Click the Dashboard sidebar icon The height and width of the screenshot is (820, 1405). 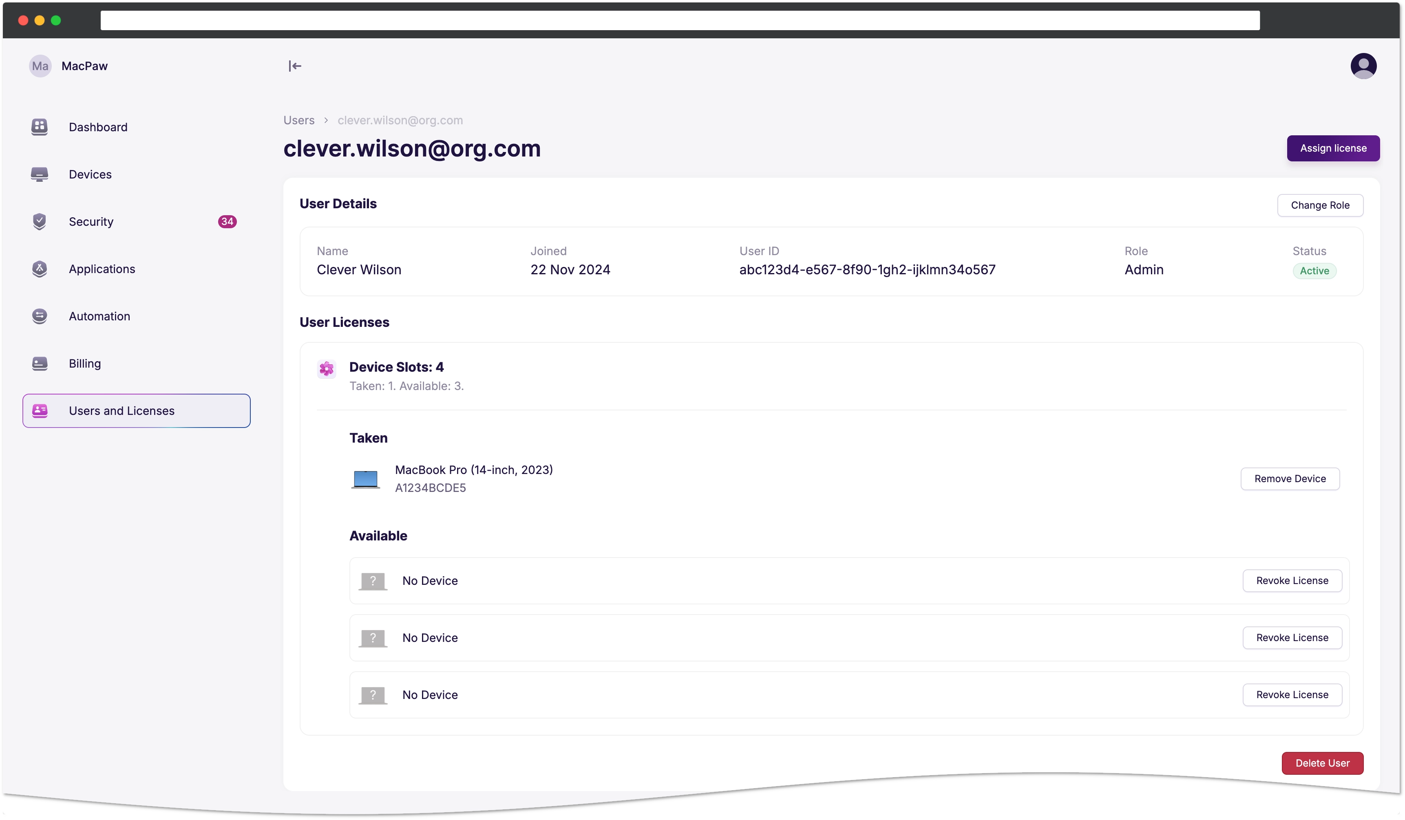click(39, 127)
